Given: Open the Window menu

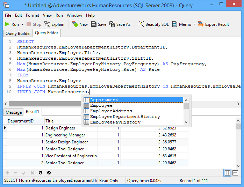Looking at the screenshot, I should click(x=74, y=15).
